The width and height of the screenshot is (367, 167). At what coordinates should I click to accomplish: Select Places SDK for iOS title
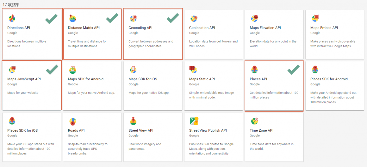click(22, 130)
